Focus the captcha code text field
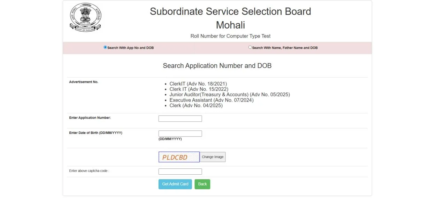This screenshot has width=429, height=198. click(x=180, y=172)
